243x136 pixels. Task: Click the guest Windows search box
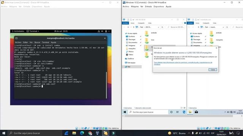point(148,112)
